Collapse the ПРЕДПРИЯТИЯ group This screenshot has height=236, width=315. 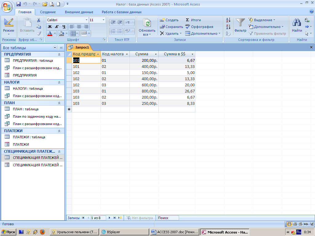pyautogui.click(x=59, y=54)
